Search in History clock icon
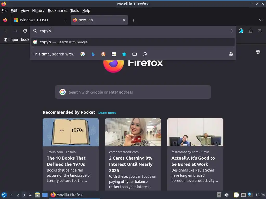The image size is (266, 199). [145, 54]
